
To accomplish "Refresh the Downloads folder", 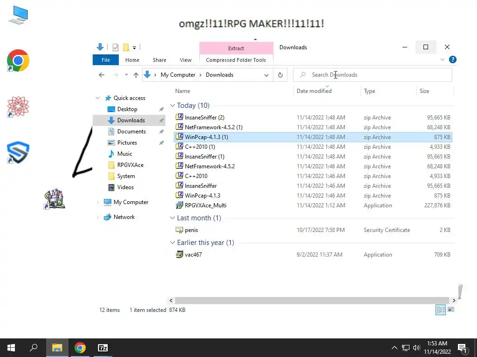I will coord(280,75).
